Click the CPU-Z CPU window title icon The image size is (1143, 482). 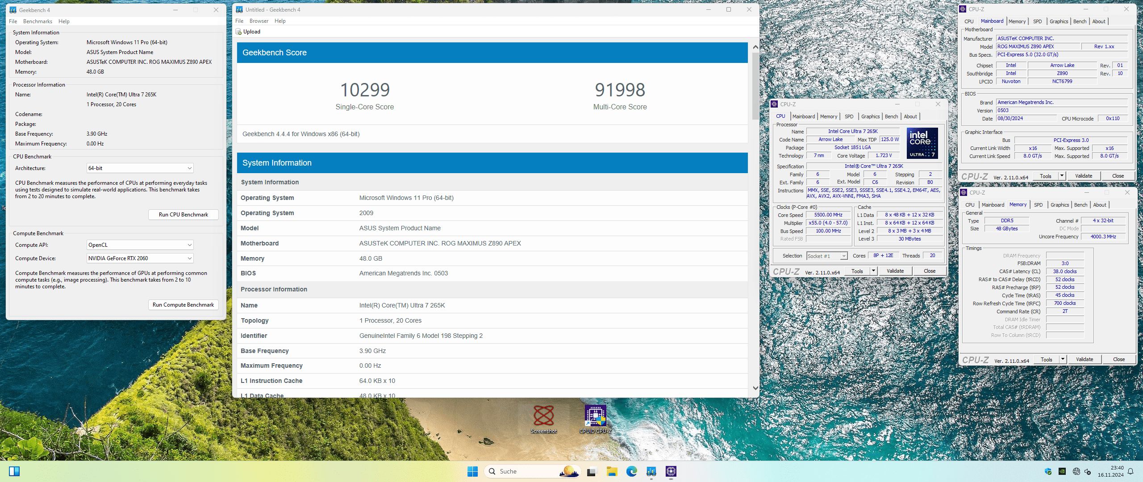[x=774, y=104]
